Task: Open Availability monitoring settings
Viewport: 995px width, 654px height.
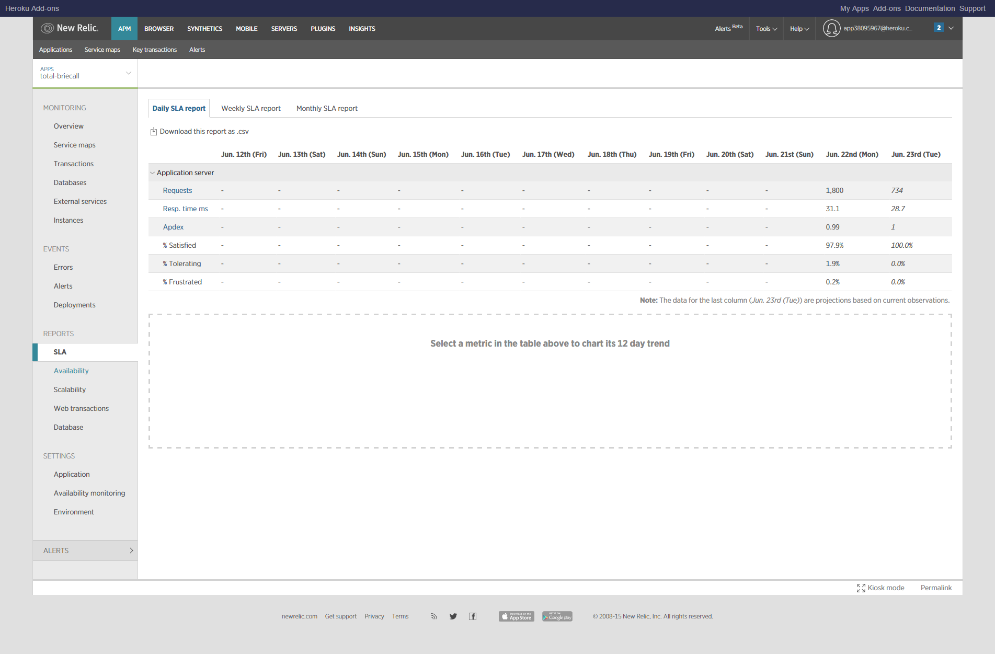Action: [x=89, y=494]
